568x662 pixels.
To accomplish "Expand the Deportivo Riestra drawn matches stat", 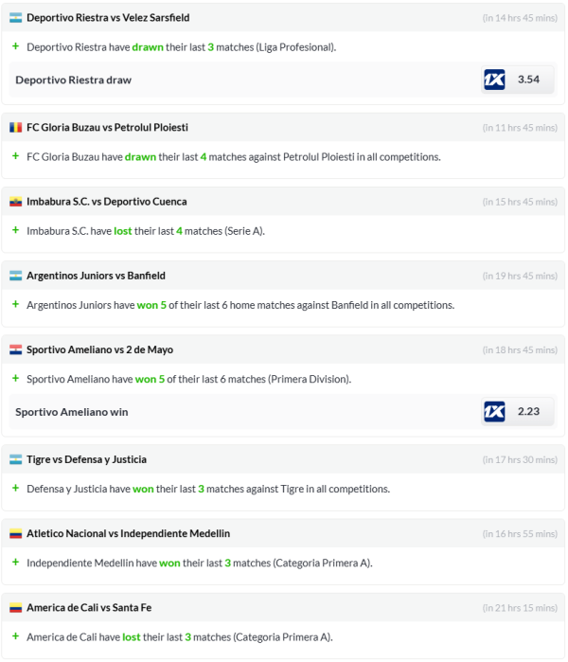I will (15, 46).
